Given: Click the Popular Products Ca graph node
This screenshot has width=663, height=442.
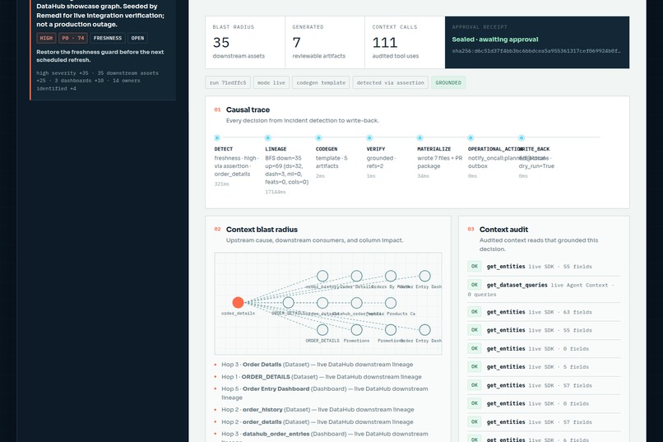Looking at the screenshot, I should point(391,303).
